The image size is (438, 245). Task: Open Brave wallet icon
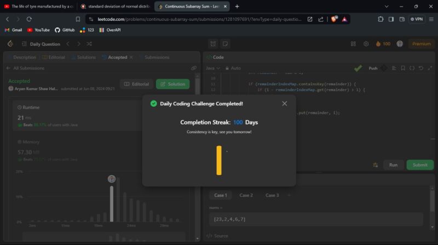pyautogui.click(x=402, y=19)
